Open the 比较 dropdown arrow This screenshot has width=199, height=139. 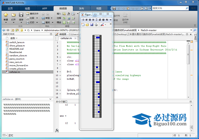37,18
